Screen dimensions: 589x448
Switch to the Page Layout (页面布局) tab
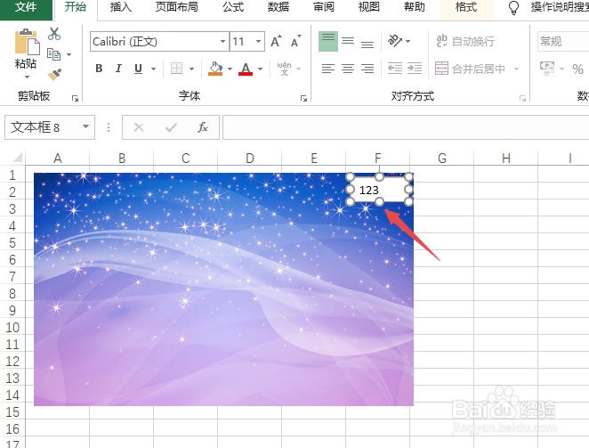(176, 7)
